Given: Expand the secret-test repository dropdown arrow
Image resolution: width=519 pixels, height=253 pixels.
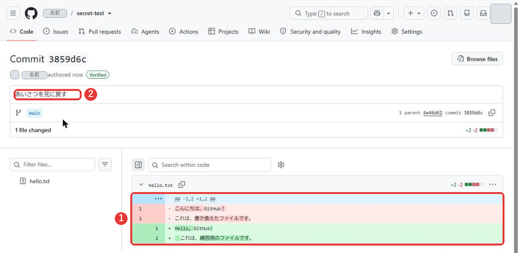Looking at the screenshot, I should 109,14.
